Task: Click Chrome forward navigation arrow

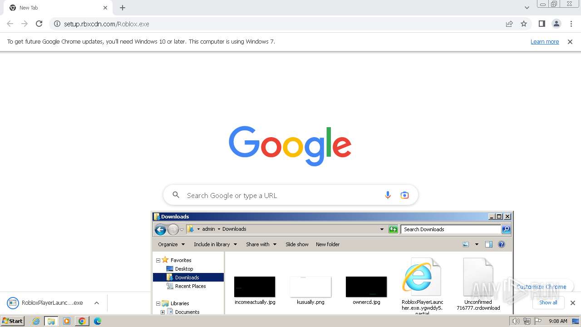Action: click(x=25, y=24)
